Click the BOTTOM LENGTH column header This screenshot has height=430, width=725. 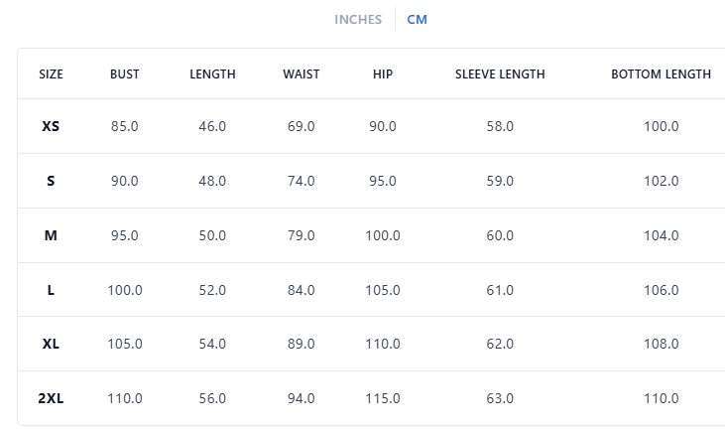[661, 74]
